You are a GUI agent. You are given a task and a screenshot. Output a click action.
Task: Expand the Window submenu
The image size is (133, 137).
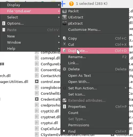point(30,42)
